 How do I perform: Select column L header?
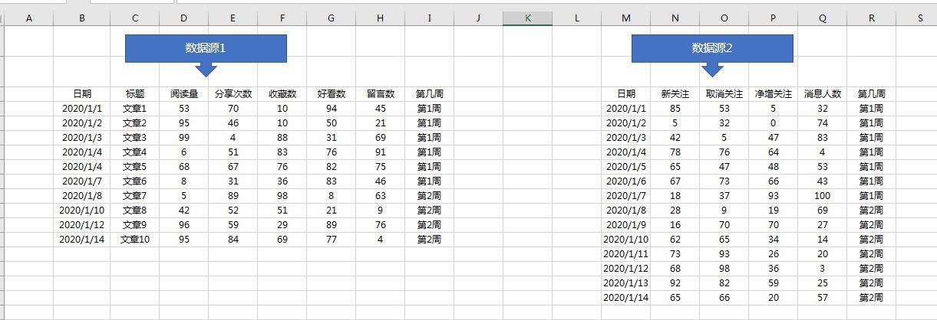coord(576,19)
